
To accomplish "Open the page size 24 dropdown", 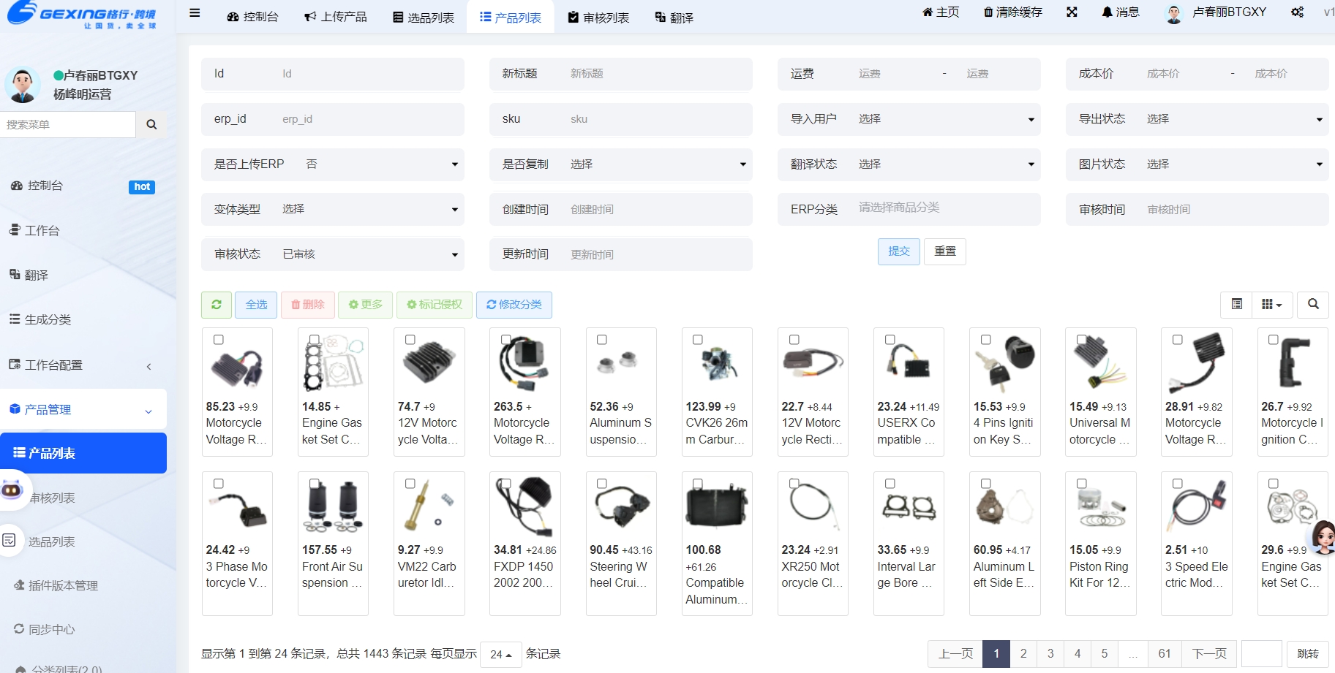I will coord(501,654).
